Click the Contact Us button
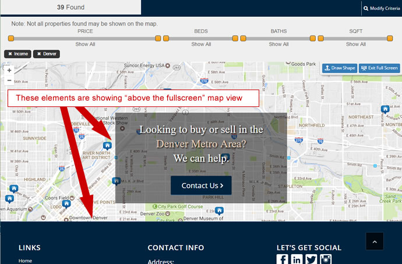Viewport: 402px width, 264px height. point(201,185)
